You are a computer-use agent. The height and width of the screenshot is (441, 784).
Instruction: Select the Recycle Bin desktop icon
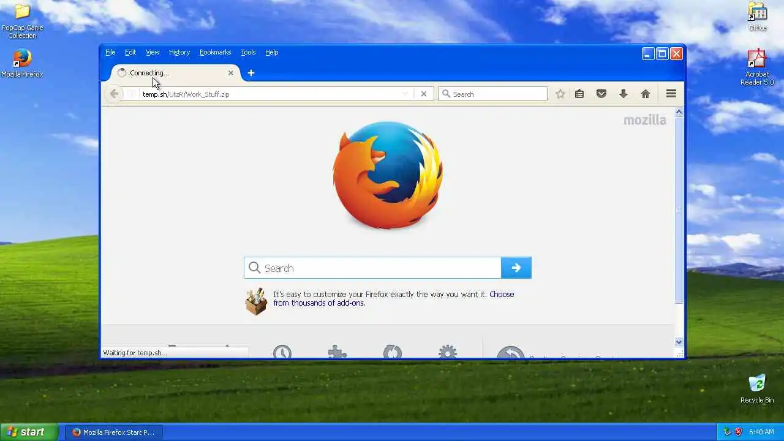point(757,383)
